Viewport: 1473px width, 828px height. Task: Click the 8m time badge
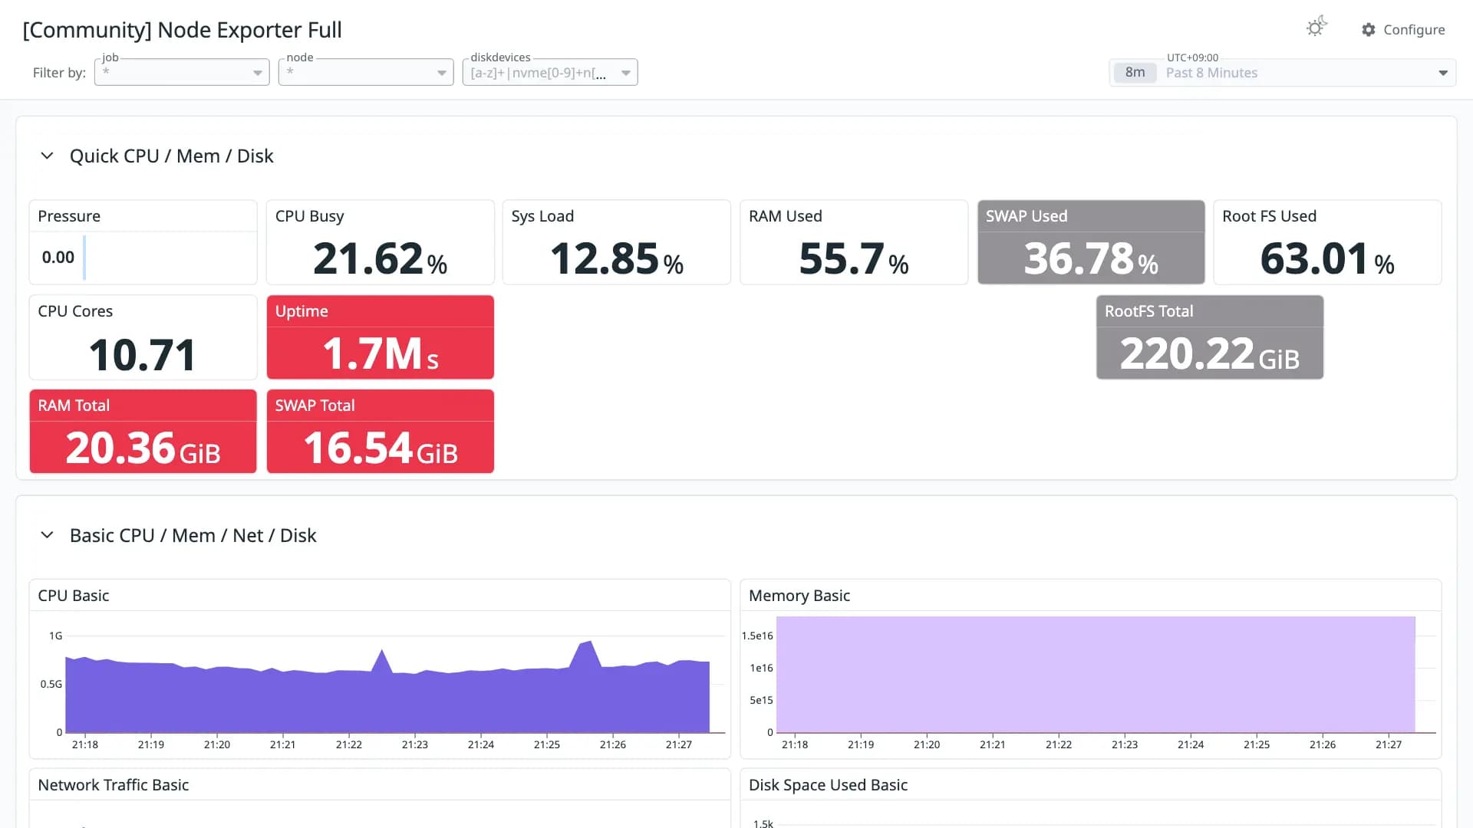coord(1135,72)
